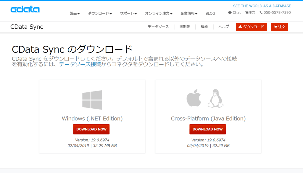The image size is (303, 173).
Task: Go to the 機能 section
Action: tap(204, 27)
